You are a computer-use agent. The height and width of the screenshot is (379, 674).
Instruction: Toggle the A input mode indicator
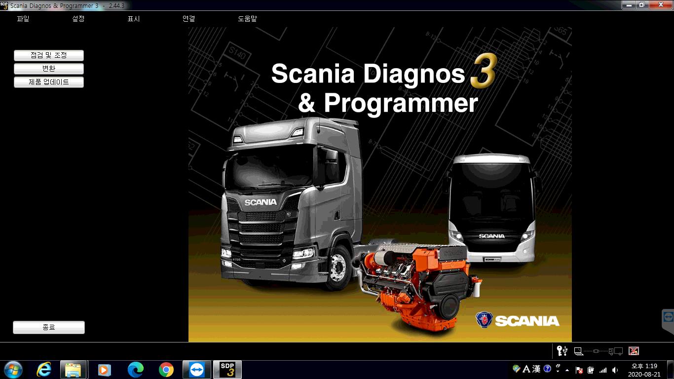(526, 369)
